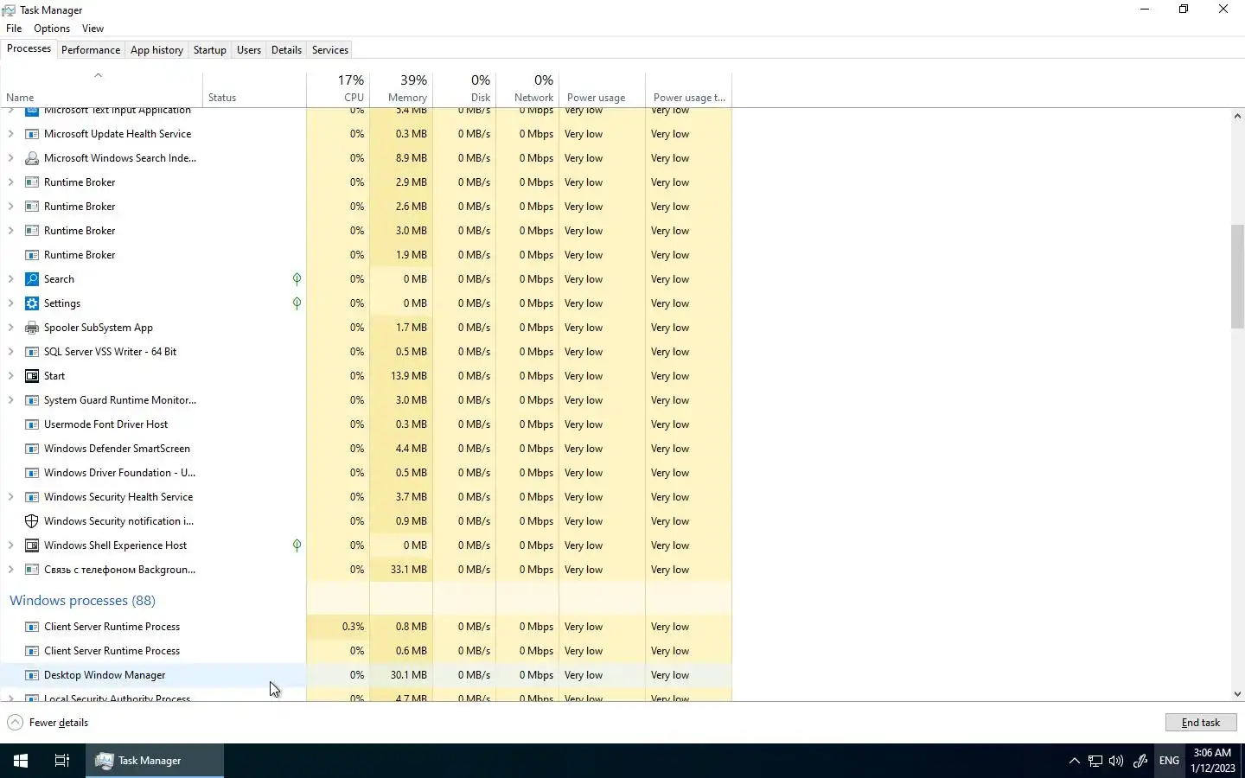This screenshot has width=1245, height=778.
Task: Click the SQL Server VSS Writer icon
Action: click(32, 352)
